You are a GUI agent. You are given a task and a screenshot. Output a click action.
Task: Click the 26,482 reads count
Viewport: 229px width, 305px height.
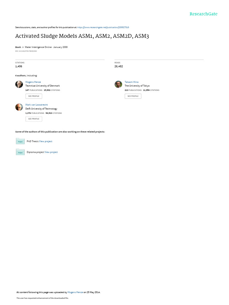pyautogui.click(x=119, y=66)
